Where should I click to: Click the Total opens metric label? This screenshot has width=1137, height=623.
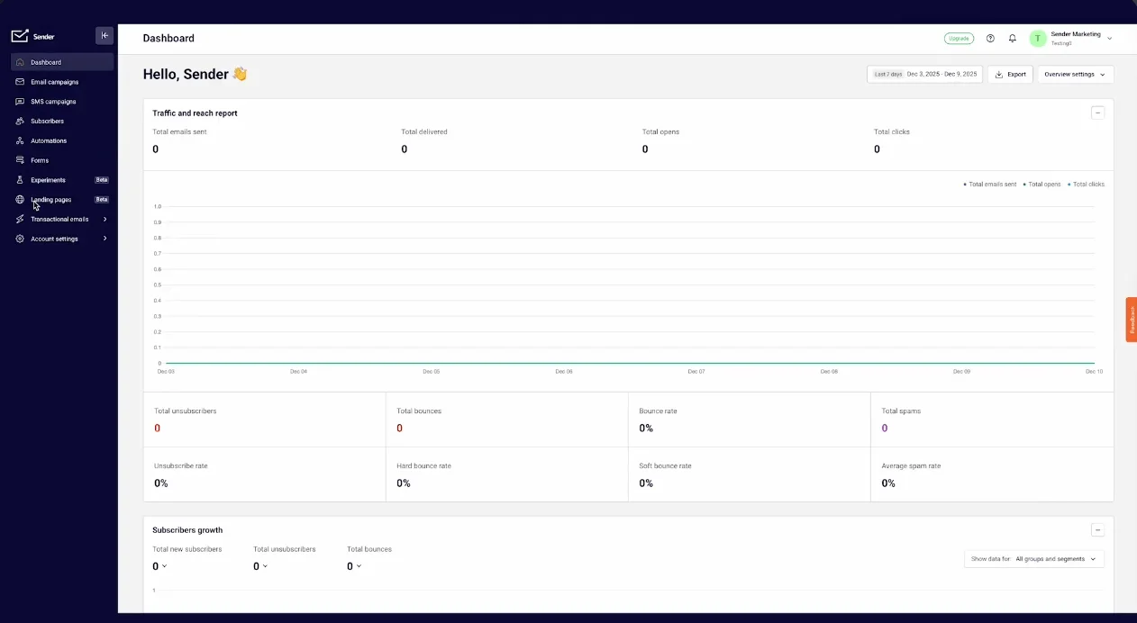pyautogui.click(x=660, y=132)
